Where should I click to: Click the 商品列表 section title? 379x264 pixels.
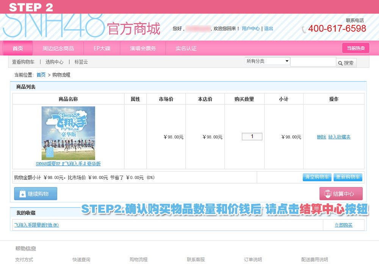(x=26, y=87)
